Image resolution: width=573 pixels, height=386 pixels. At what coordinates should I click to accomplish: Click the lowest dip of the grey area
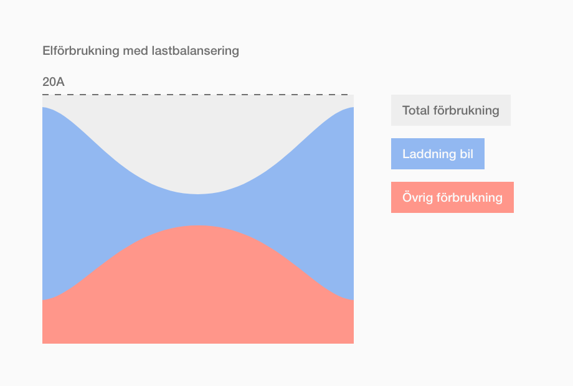[x=197, y=193]
